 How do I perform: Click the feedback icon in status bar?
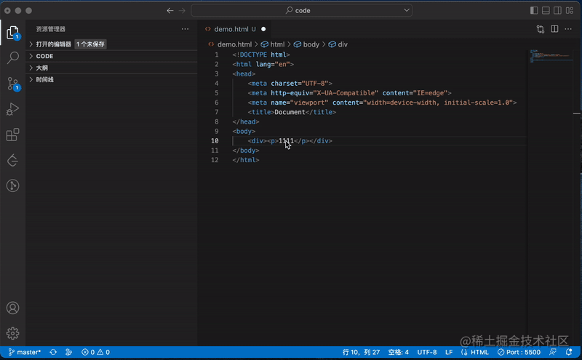[x=553, y=352]
